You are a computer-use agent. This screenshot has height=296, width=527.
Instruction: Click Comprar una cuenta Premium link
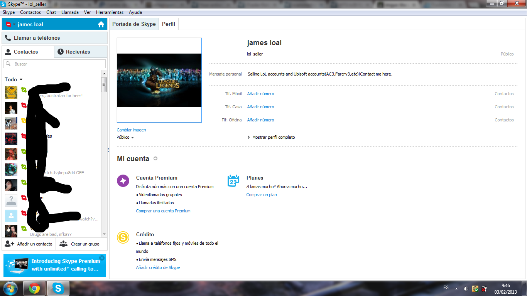click(163, 211)
